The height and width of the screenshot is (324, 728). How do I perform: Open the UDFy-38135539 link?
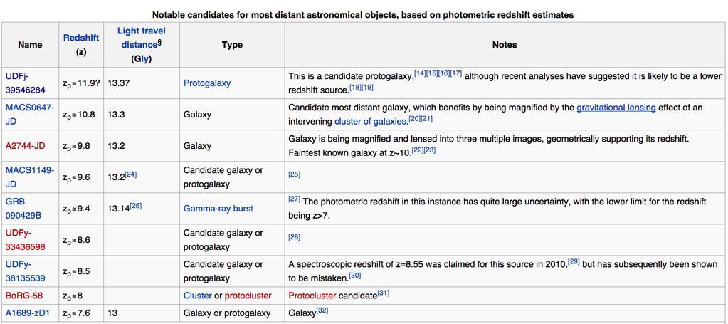click(25, 271)
